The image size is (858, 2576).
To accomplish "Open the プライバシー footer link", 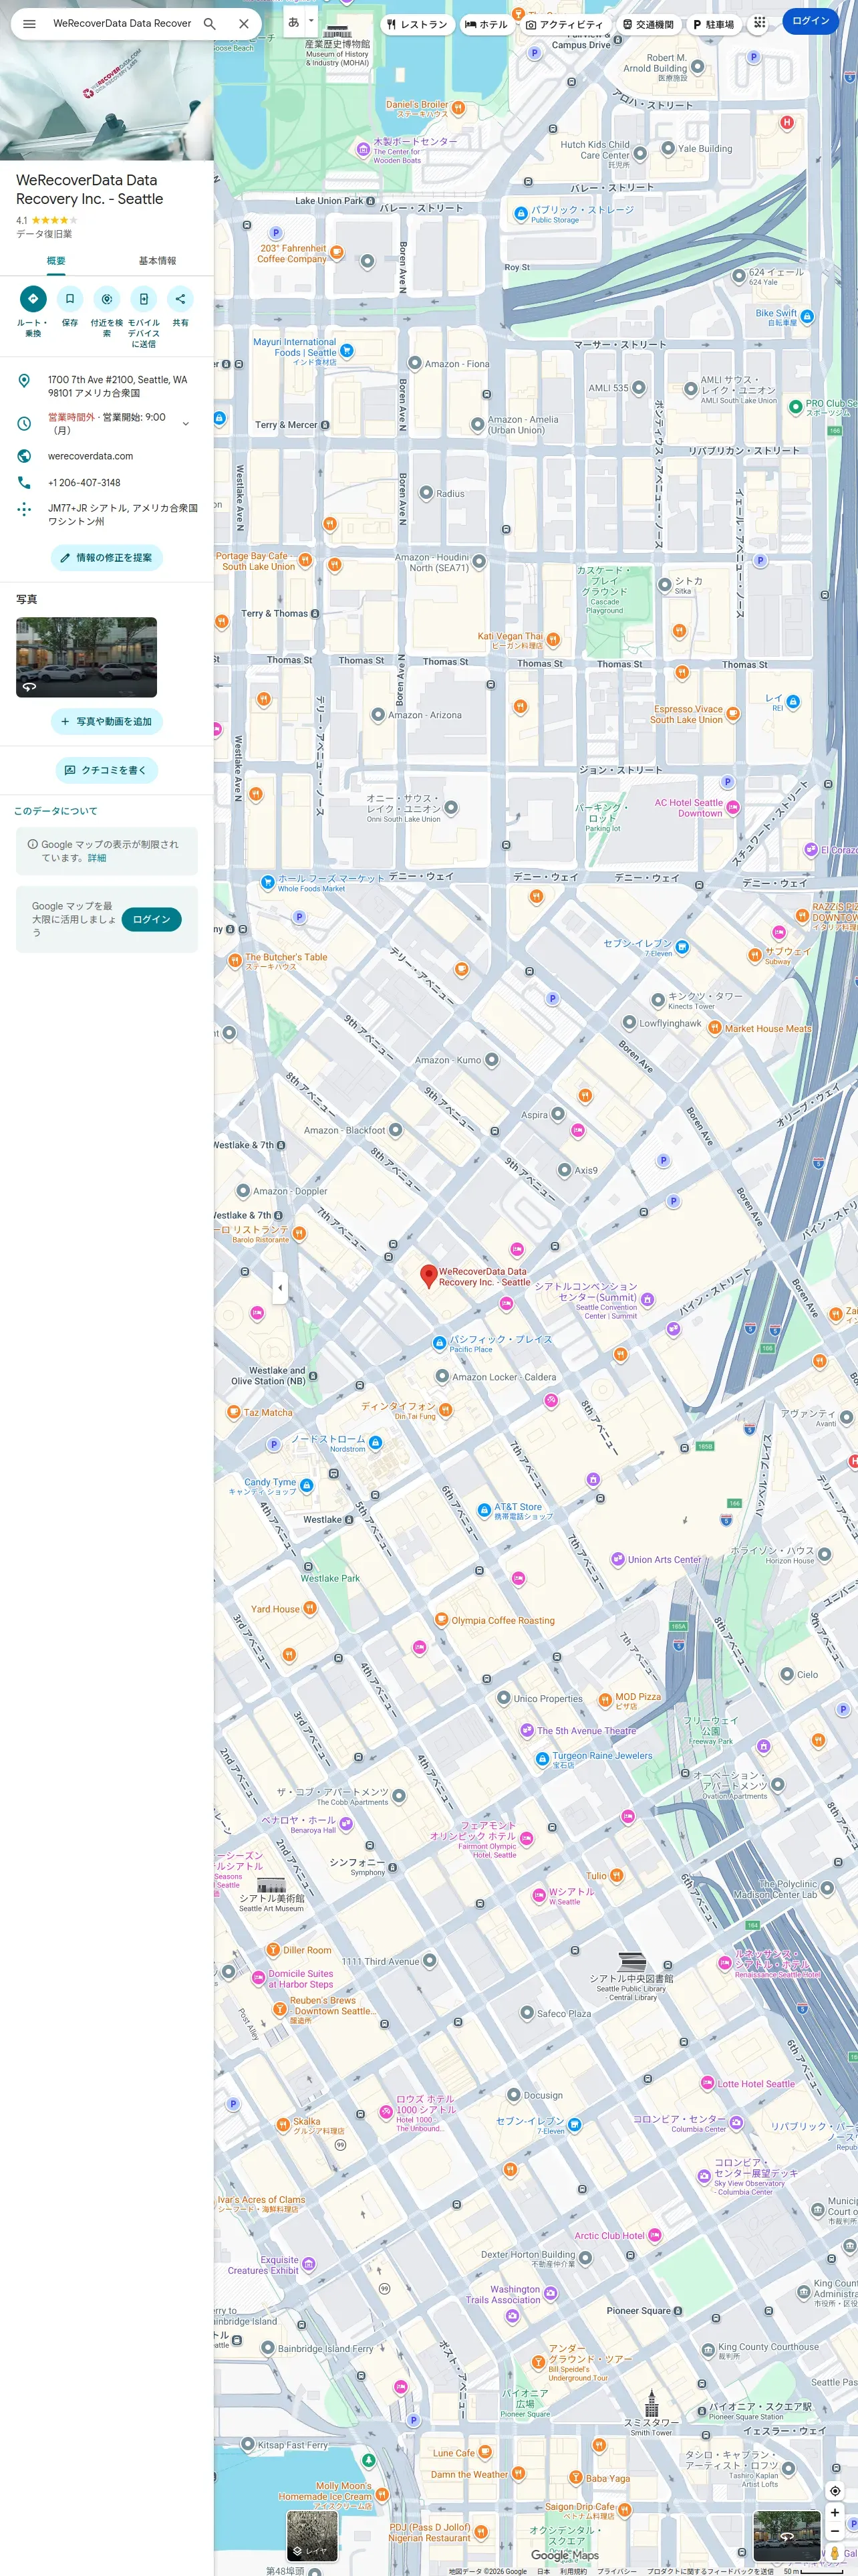I will click(x=616, y=2571).
